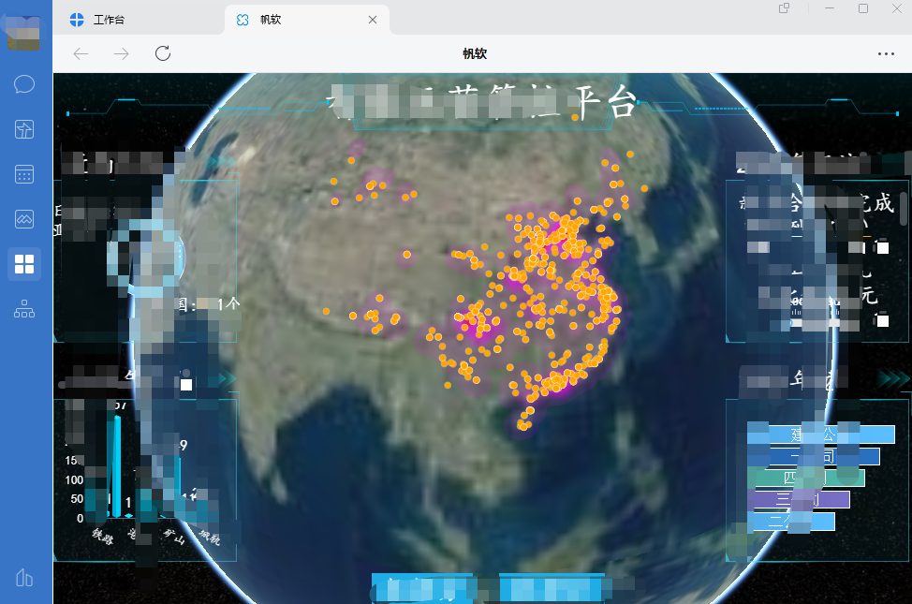Go back with the left arrow

point(81,54)
